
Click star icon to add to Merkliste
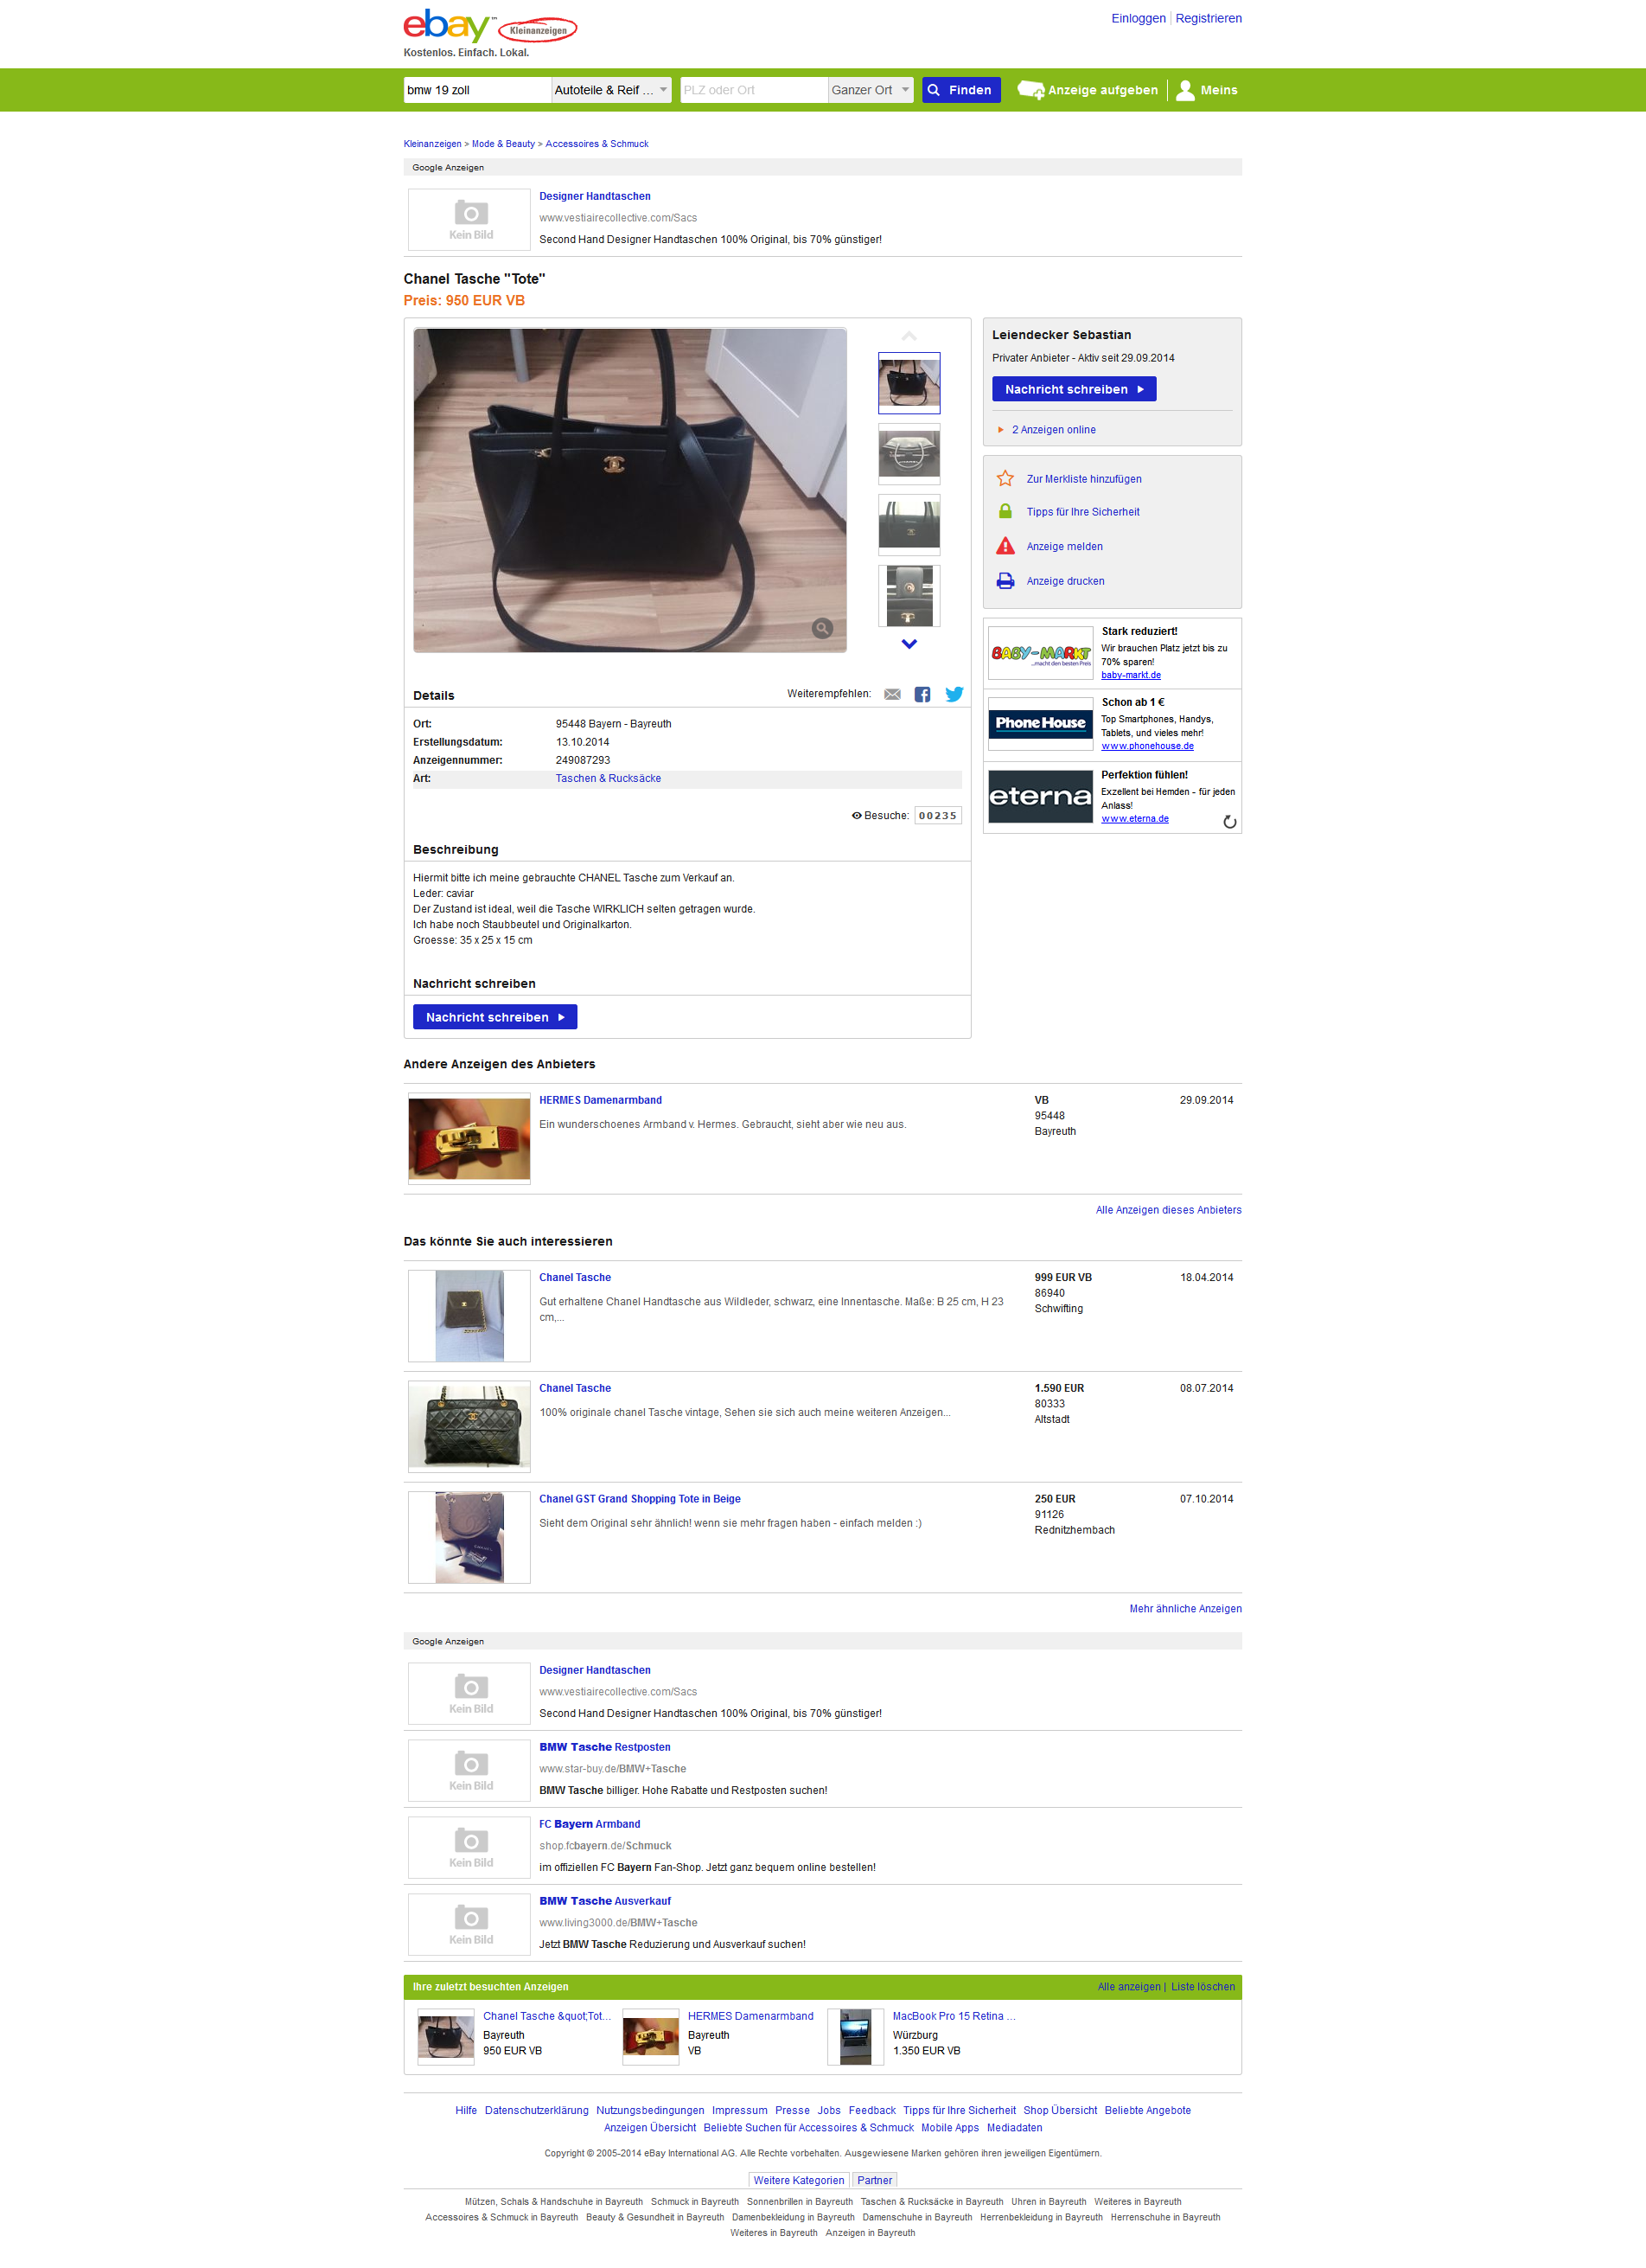click(1005, 479)
